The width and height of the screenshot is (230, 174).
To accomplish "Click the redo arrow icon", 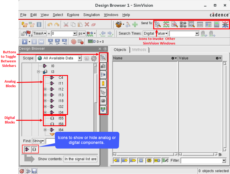I will click(57, 25).
